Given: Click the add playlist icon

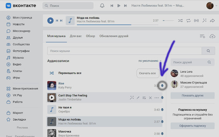Looking at the screenshot, I should (x=203, y=36).
